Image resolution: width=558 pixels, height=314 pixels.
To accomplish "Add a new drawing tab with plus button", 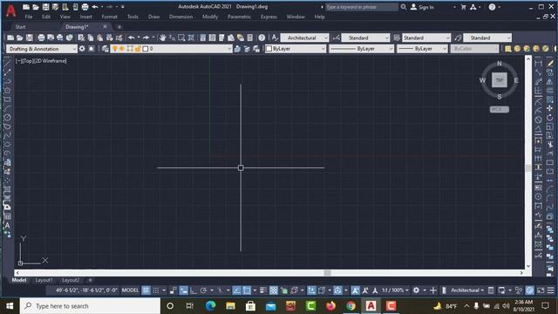I will coord(119,27).
